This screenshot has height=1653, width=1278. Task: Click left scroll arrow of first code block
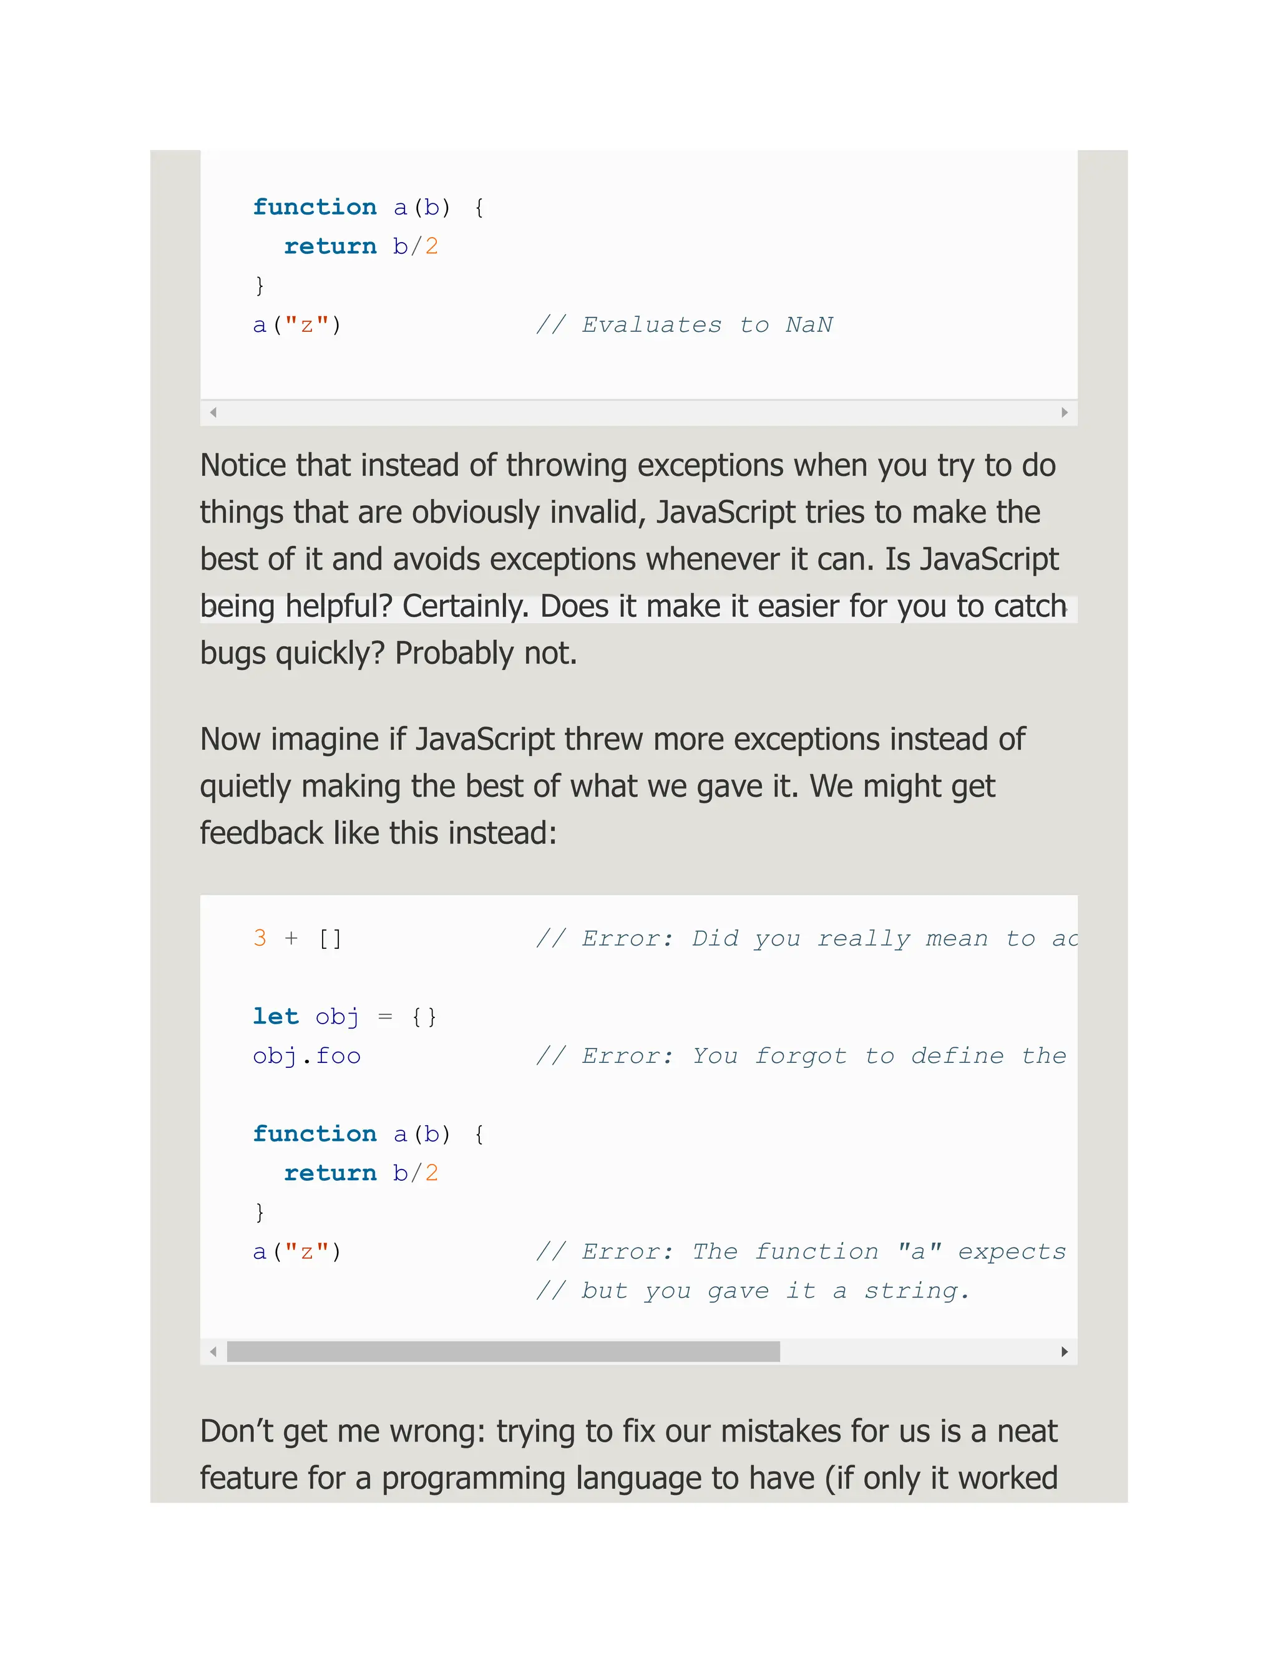pos(213,412)
